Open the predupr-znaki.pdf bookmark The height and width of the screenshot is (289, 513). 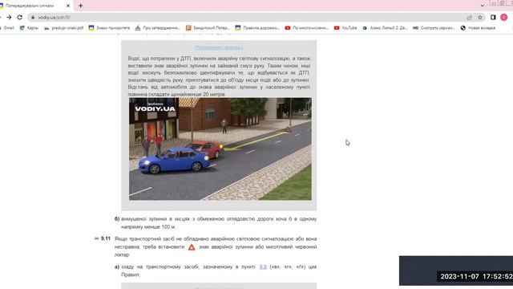(x=64, y=28)
